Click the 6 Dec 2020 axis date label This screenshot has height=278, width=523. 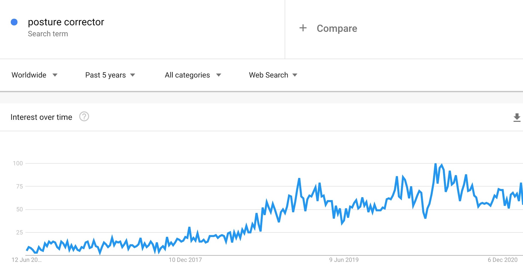click(x=502, y=260)
